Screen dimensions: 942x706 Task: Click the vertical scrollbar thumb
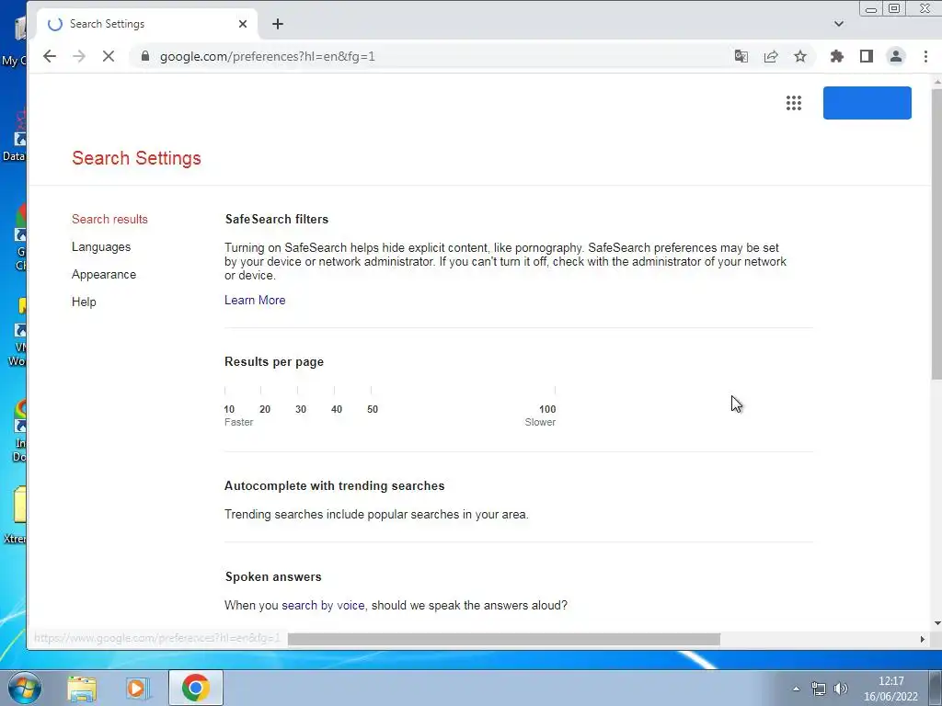pyautogui.click(x=936, y=234)
